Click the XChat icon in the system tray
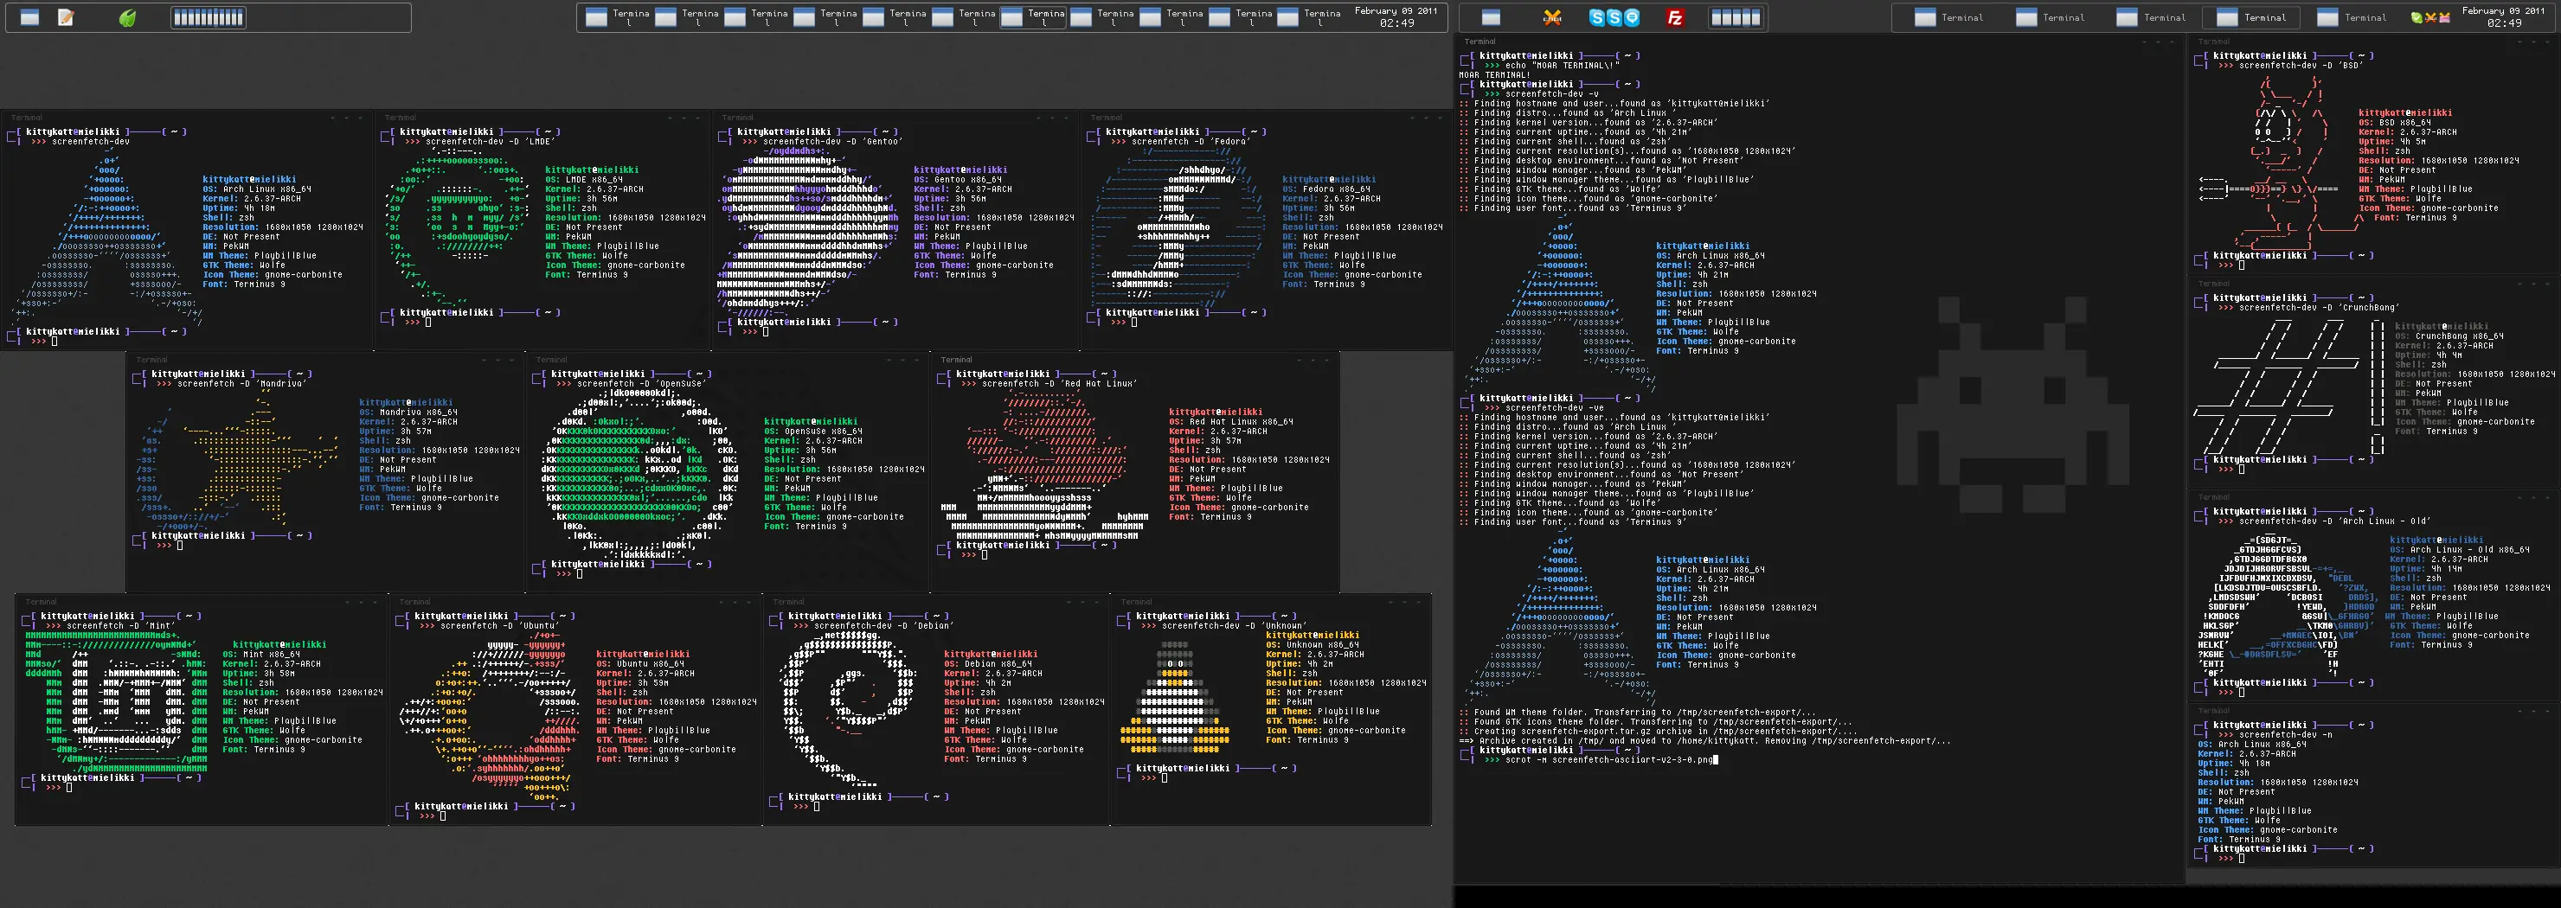The image size is (2561, 908). [x=2430, y=17]
